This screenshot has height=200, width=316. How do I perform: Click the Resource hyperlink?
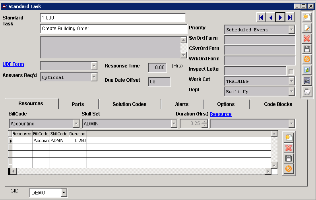pyautogui.click(x=220, y=114)
